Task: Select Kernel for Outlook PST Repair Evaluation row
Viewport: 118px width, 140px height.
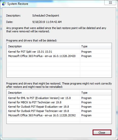Action: [59, 107]
